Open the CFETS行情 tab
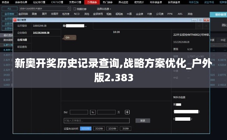This screenshot has width=227, height=140. tap(57, 2)
